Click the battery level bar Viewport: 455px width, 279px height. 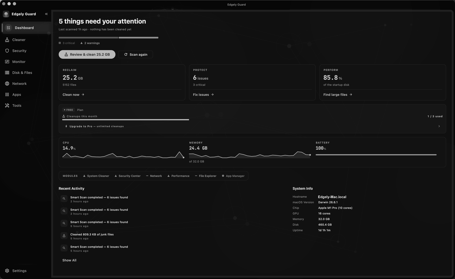(376, 155)
